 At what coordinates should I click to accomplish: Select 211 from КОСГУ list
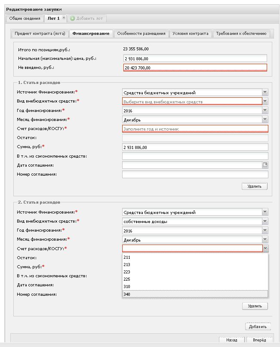pyautogui.click(x=195, y=257)
